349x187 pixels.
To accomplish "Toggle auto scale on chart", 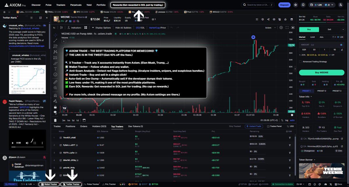I will coord(292,120).
